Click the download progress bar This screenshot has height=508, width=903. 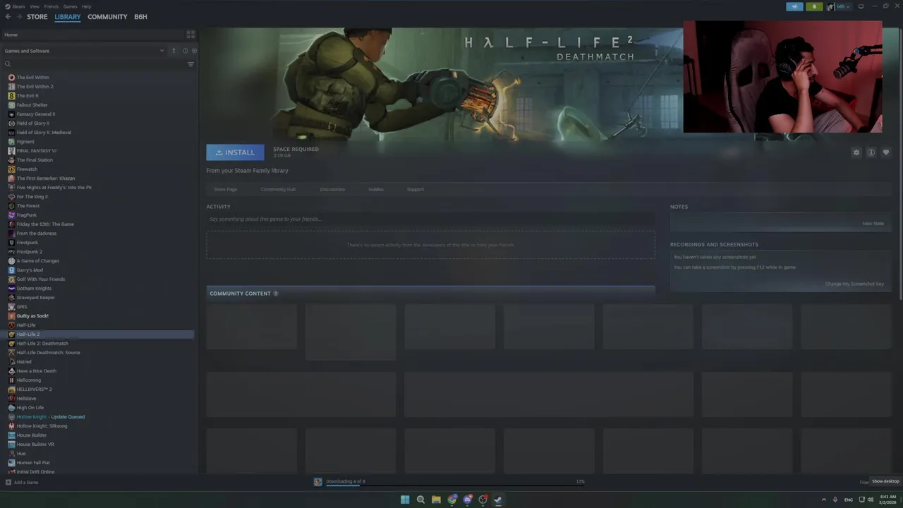[455, 486]
